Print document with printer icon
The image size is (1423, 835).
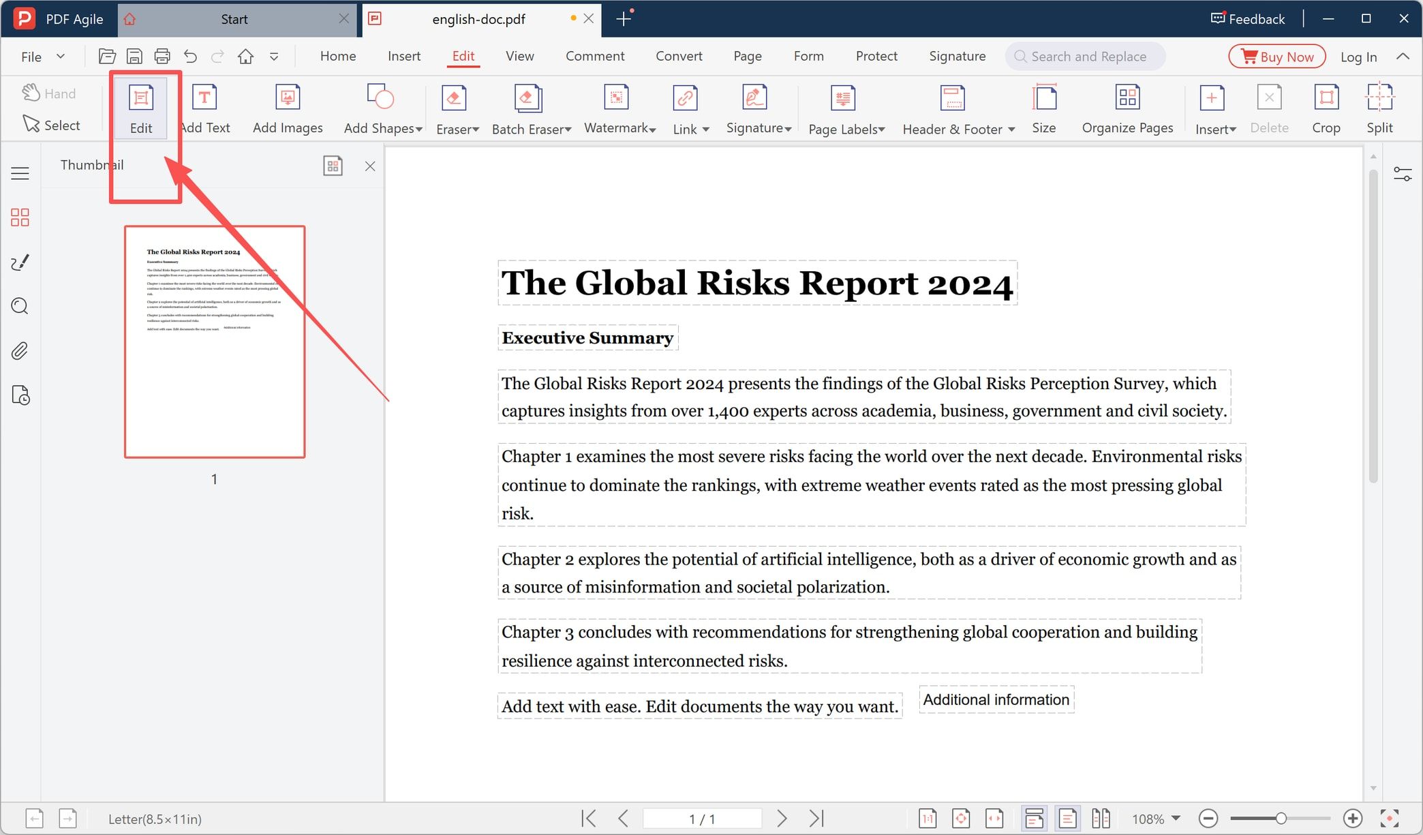click(162, 57)
